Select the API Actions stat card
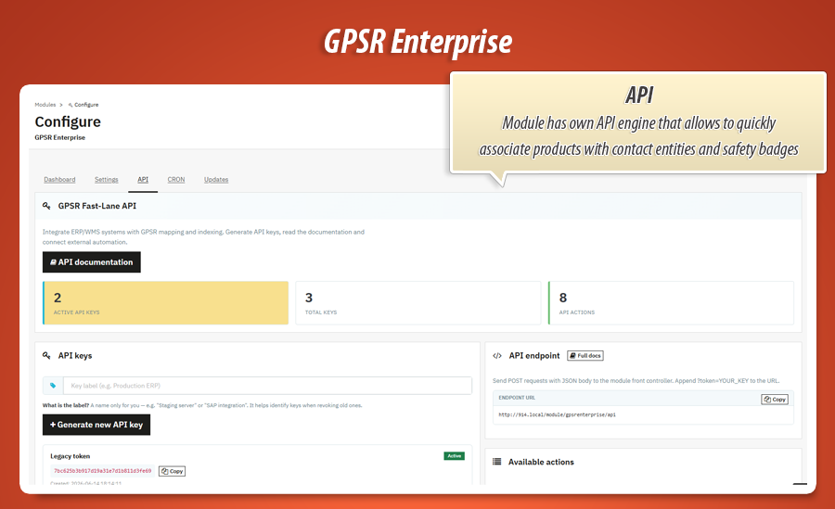The width and height of the screenshot is (835, 509). [x=671, y=303]
